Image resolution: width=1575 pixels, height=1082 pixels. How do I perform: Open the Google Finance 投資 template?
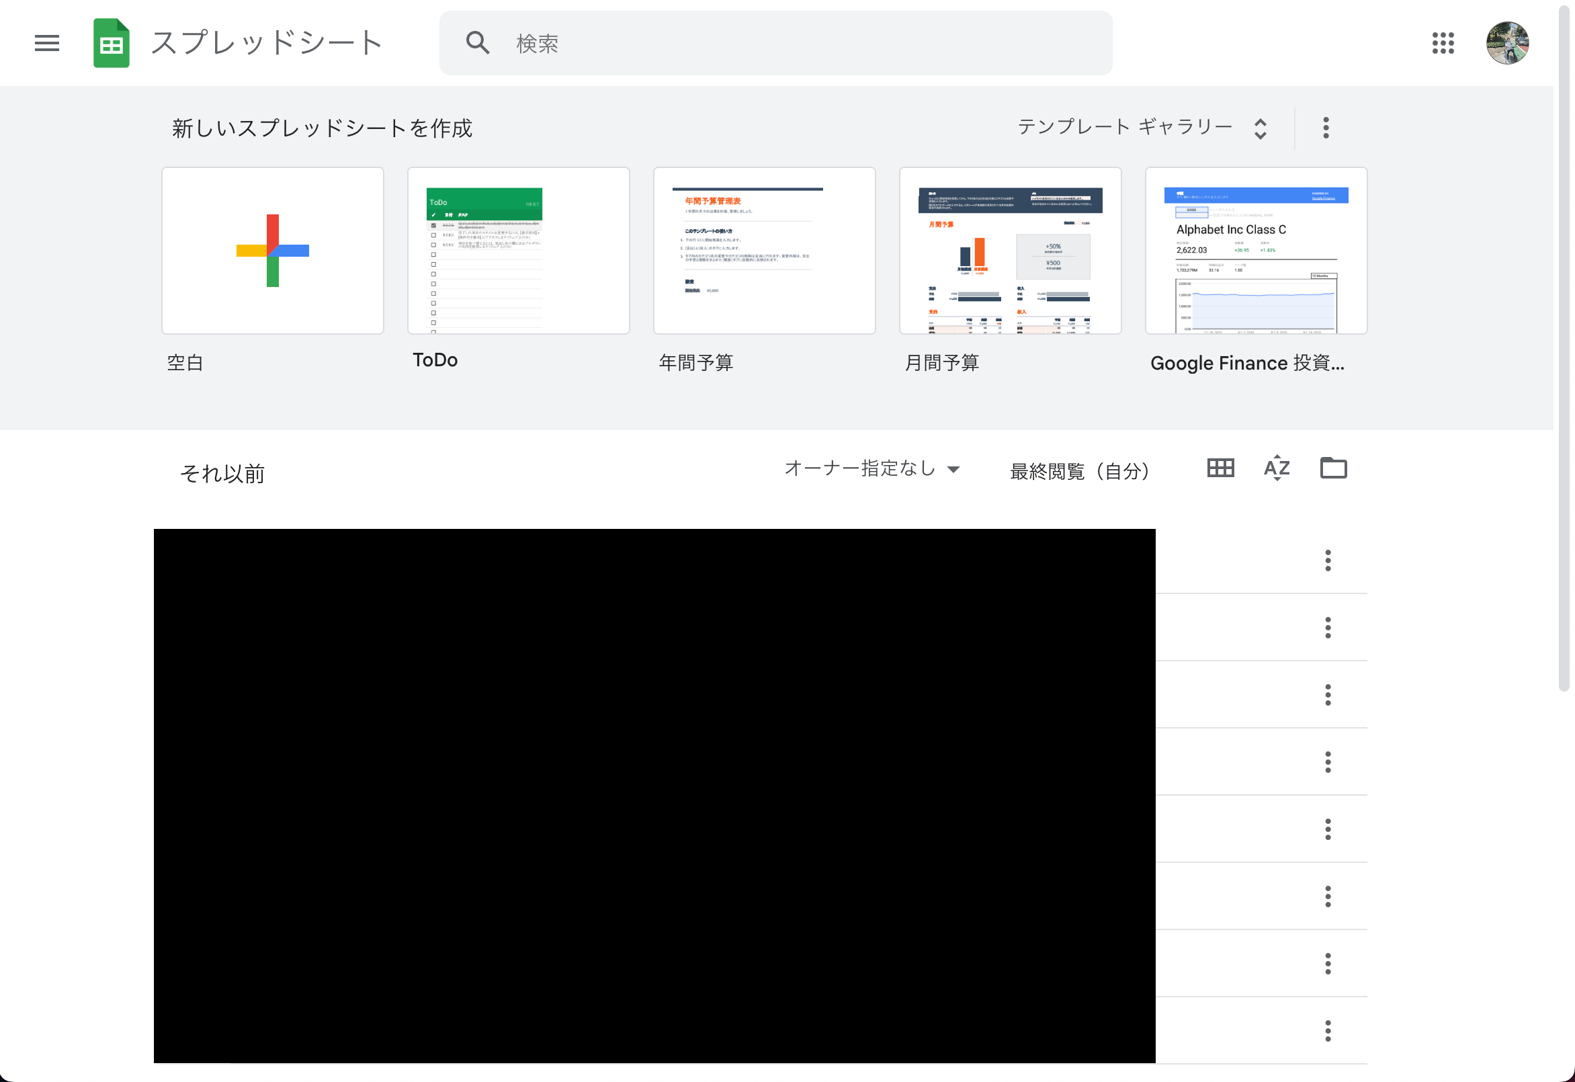(1255, 250)
